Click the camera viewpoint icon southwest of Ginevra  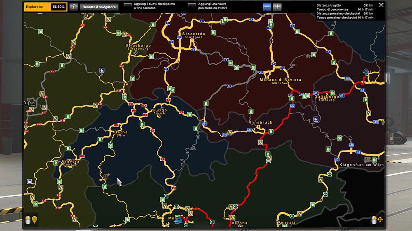click(x=29, y=181)
